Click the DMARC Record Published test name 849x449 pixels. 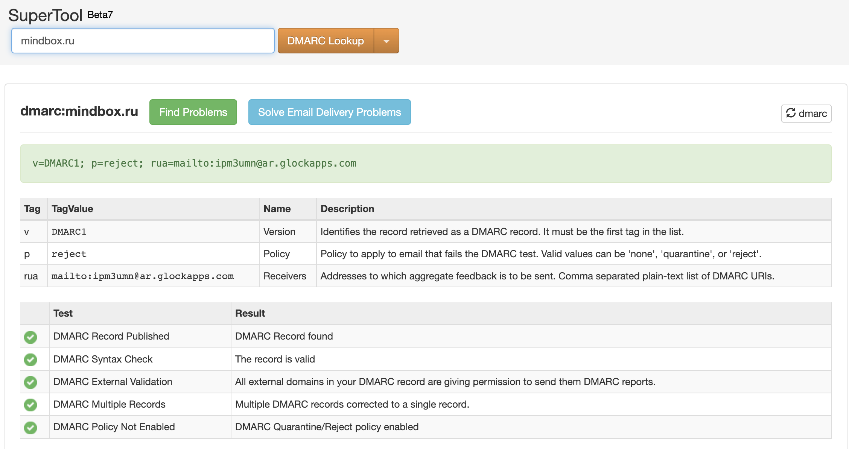point(111,336)
